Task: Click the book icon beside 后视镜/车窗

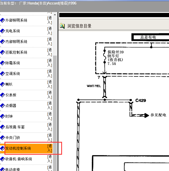Action: click(x=3, y=127)
